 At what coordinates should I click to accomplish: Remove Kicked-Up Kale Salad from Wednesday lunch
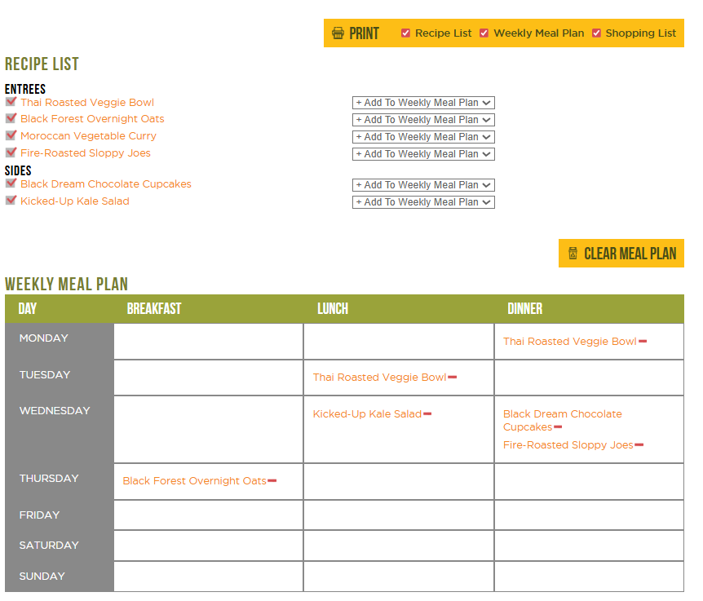[427, 414]
